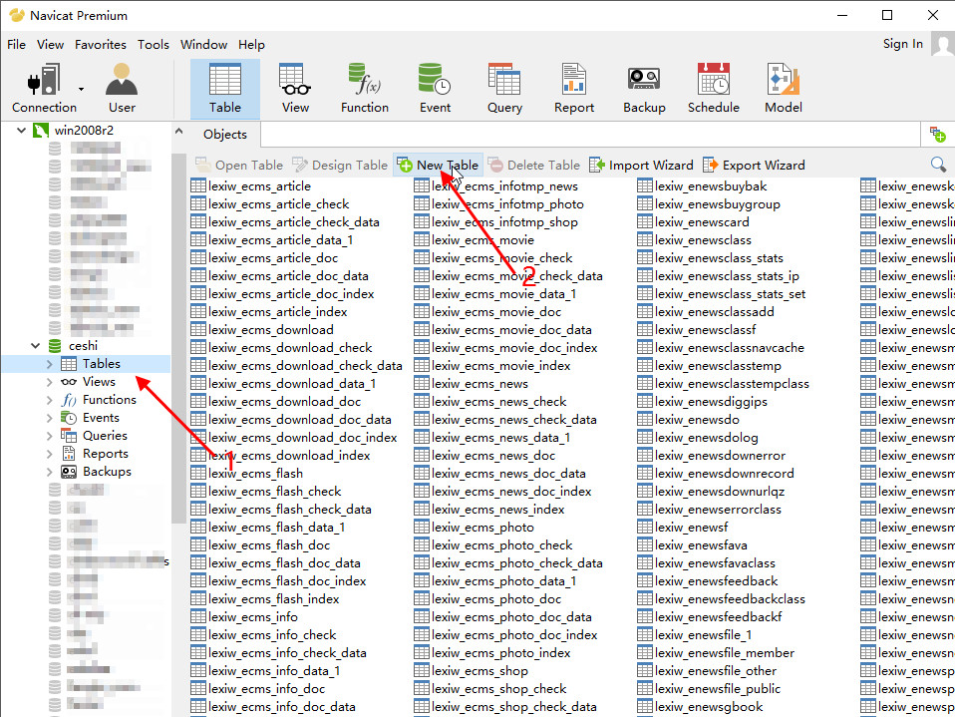Open the Favorites menu

101,45
